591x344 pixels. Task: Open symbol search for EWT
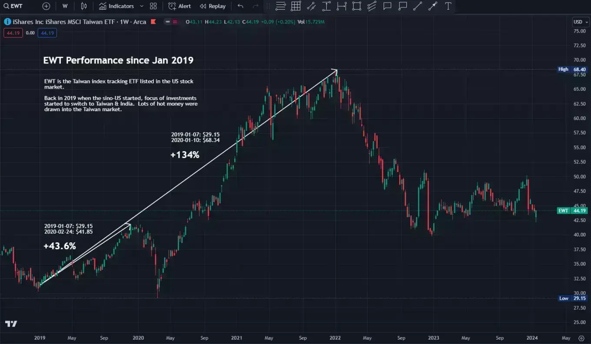pos(13,6)
